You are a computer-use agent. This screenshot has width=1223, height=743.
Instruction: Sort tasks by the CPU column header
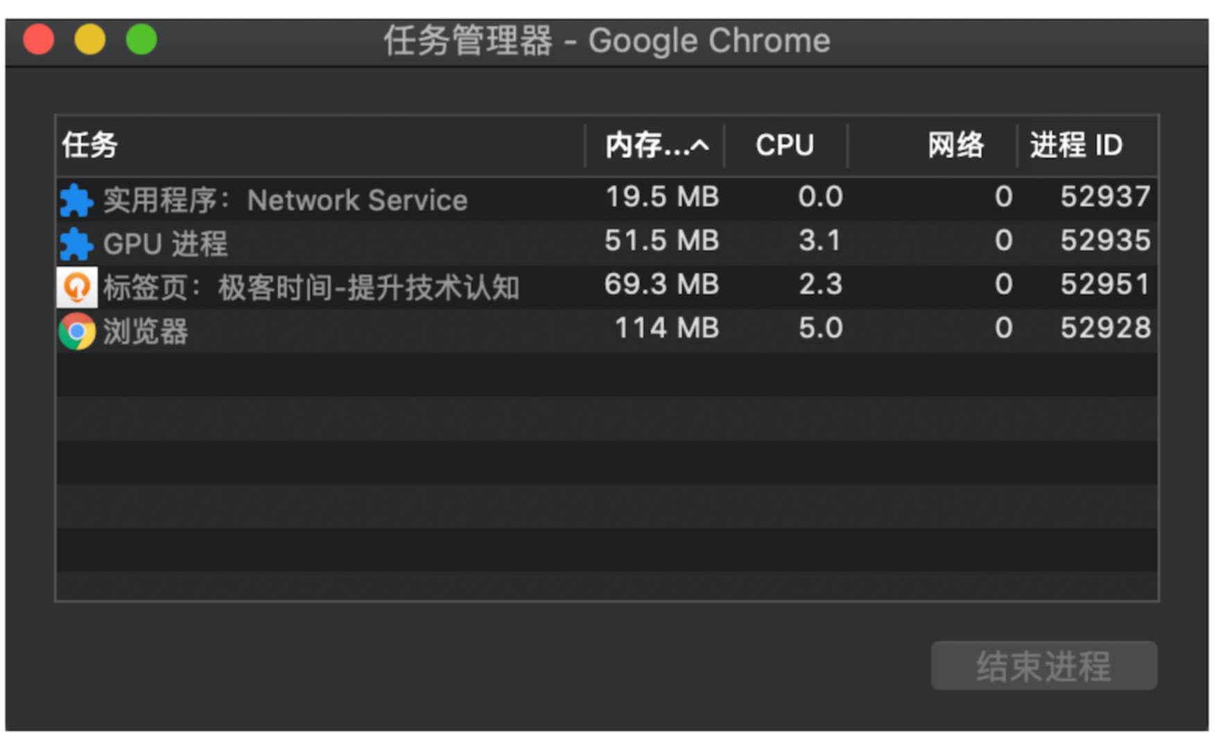pyautogui.click(x=785, y=146)
